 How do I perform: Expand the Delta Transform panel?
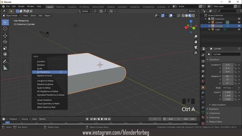pyautogui.click(x=219, y=105)
